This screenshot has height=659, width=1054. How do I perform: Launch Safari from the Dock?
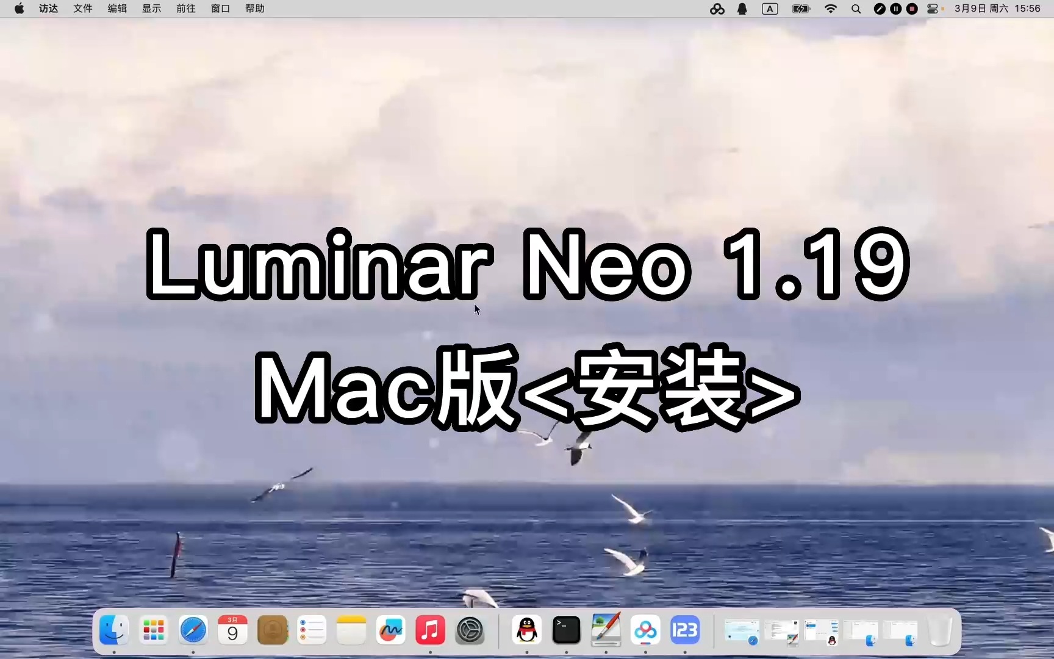point(193,630)
